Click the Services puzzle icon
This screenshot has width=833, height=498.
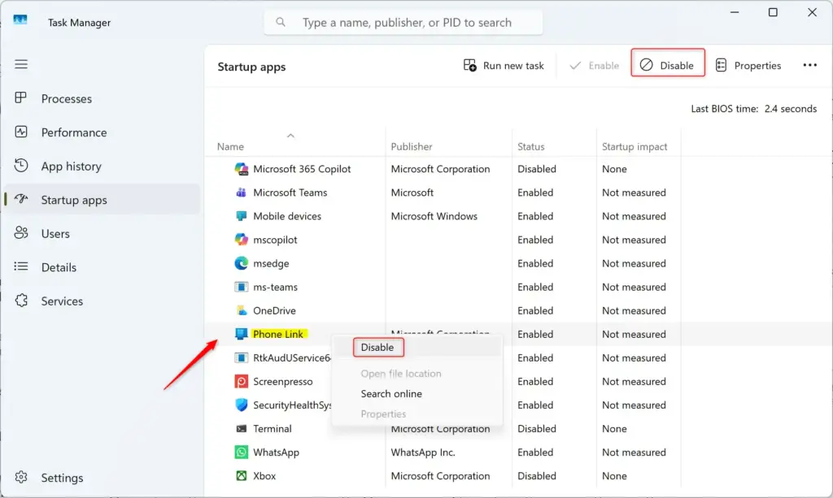20,300
